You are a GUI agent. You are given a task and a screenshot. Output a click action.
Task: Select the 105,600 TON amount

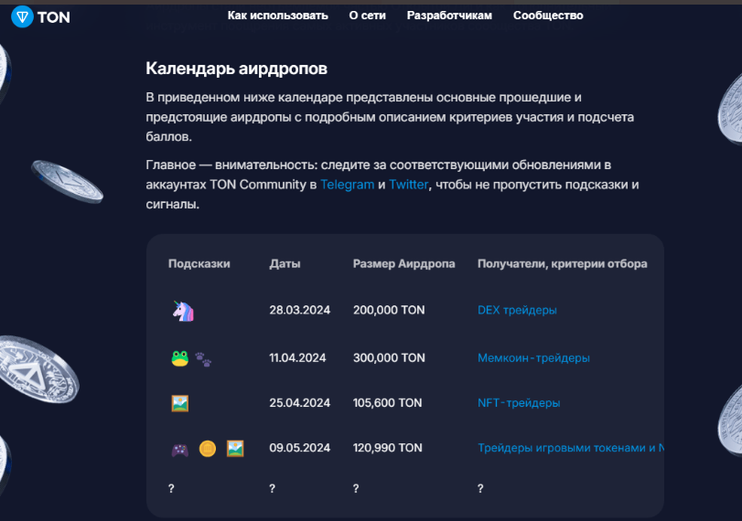[x=388, y=403]
